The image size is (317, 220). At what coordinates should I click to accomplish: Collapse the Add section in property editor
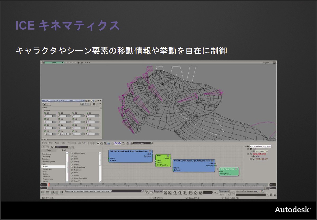[x=43, y=107]
